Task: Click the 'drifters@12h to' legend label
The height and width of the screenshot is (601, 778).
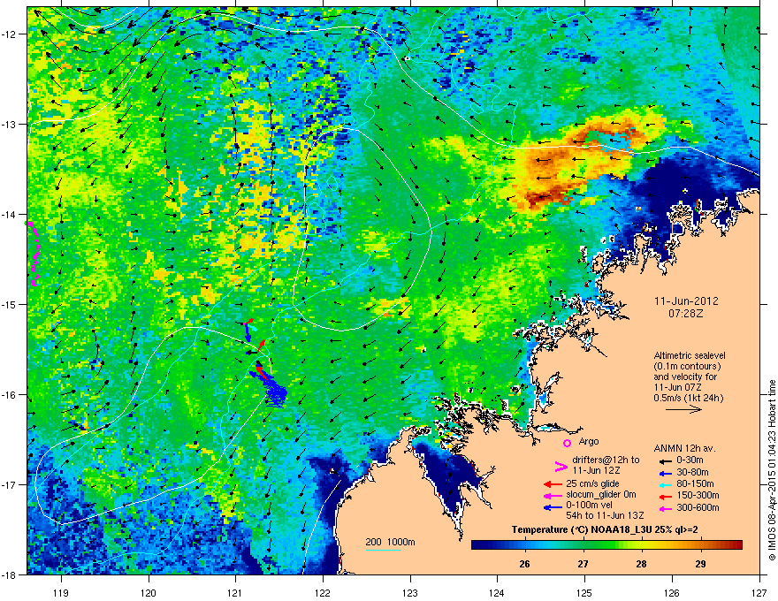Action: point(606,460)
